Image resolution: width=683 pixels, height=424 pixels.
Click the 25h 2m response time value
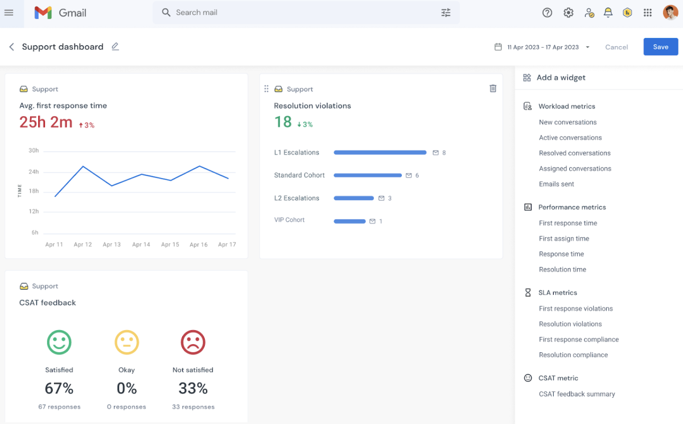coord(46,122)
